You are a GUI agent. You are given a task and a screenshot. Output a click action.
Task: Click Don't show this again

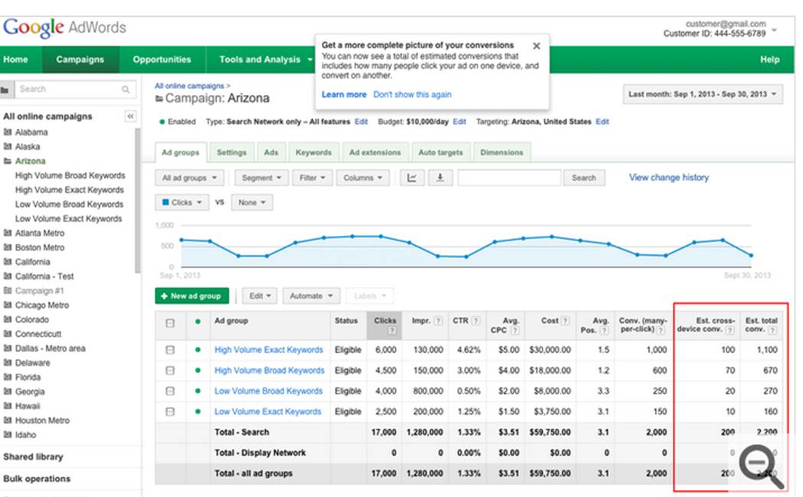click(x=412, y=95)
